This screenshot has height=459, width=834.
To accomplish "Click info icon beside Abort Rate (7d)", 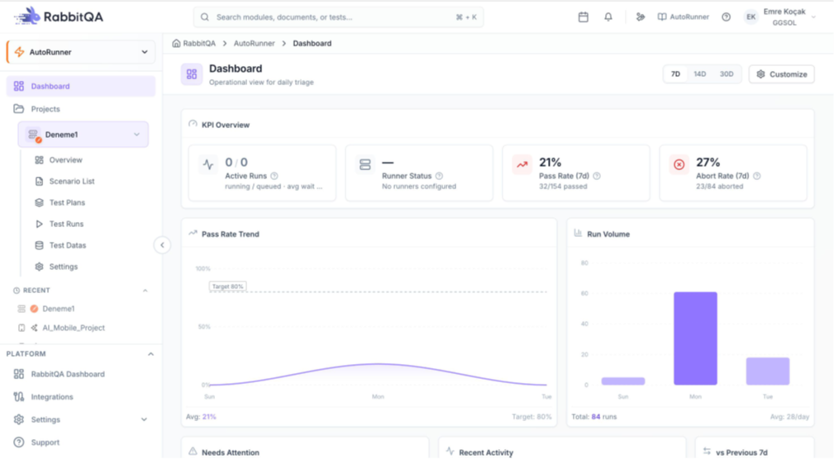I will coord(756,176).
